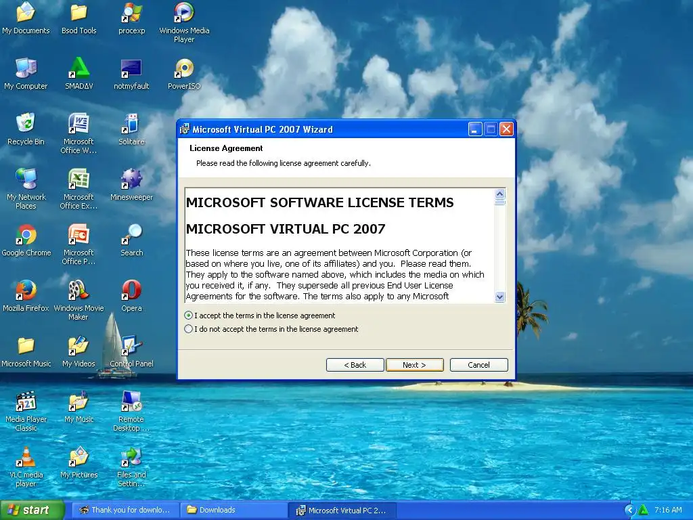Open My Music shortcut icon
The image size is (693, 520).
[79, 401]
